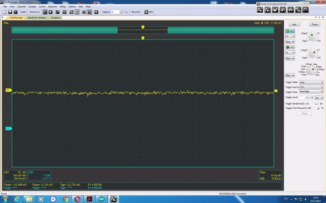Open square wave tool in Multi VirAnalyzer panel
This screenshot has width=326, height=203.
[x=283, y=9]
